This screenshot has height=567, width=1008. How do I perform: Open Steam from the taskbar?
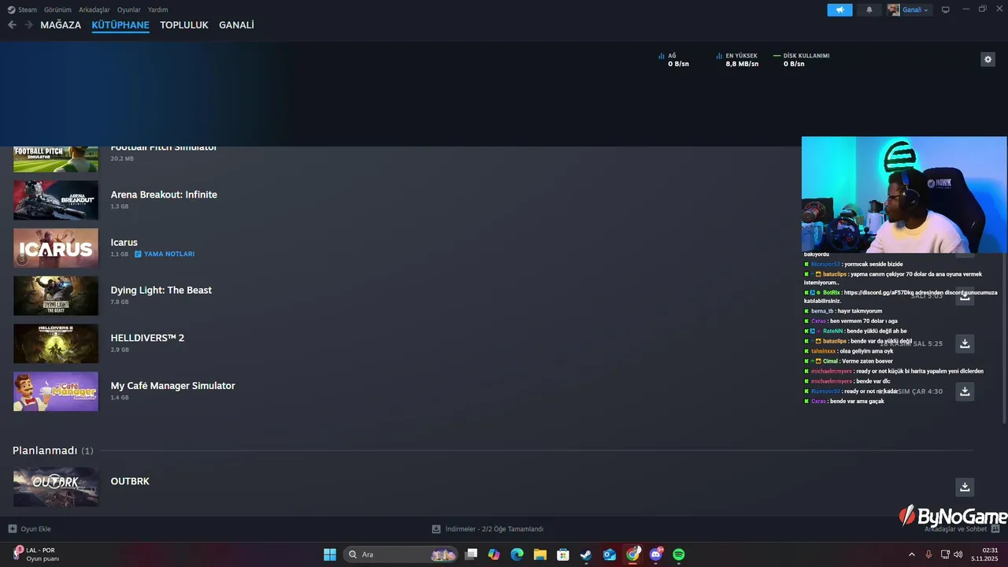[x=586, y=554]
